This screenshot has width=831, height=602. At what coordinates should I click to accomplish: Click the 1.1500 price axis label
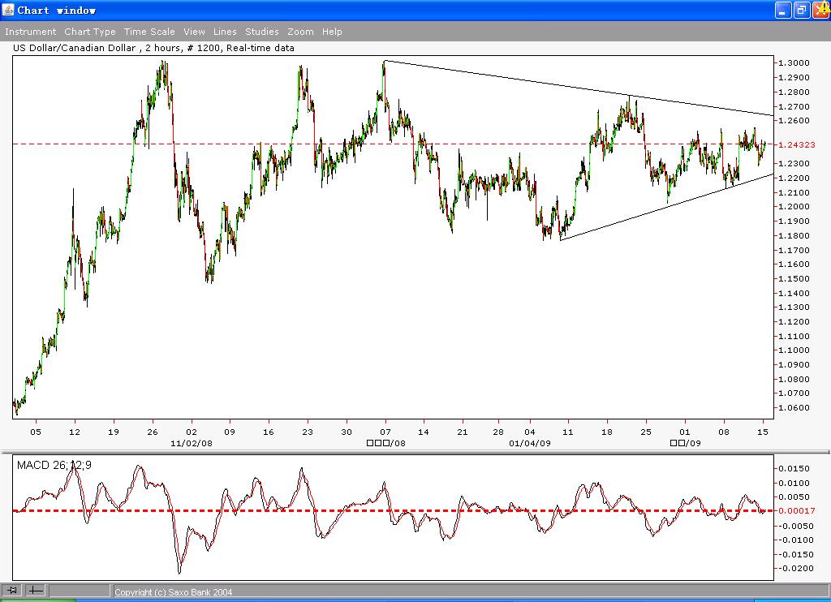tap(794, 279)
